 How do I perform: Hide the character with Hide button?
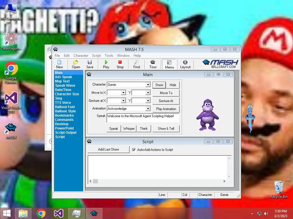[173, 85]
